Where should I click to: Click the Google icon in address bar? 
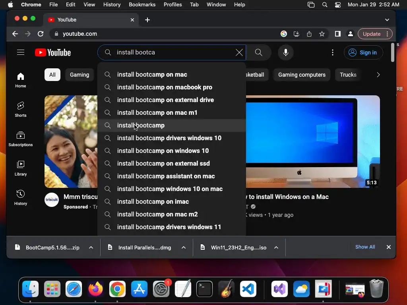(284, 34)
